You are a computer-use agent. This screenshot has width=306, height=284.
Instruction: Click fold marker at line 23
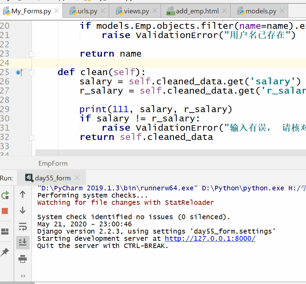pyautogui.click(x=32, y=54)
